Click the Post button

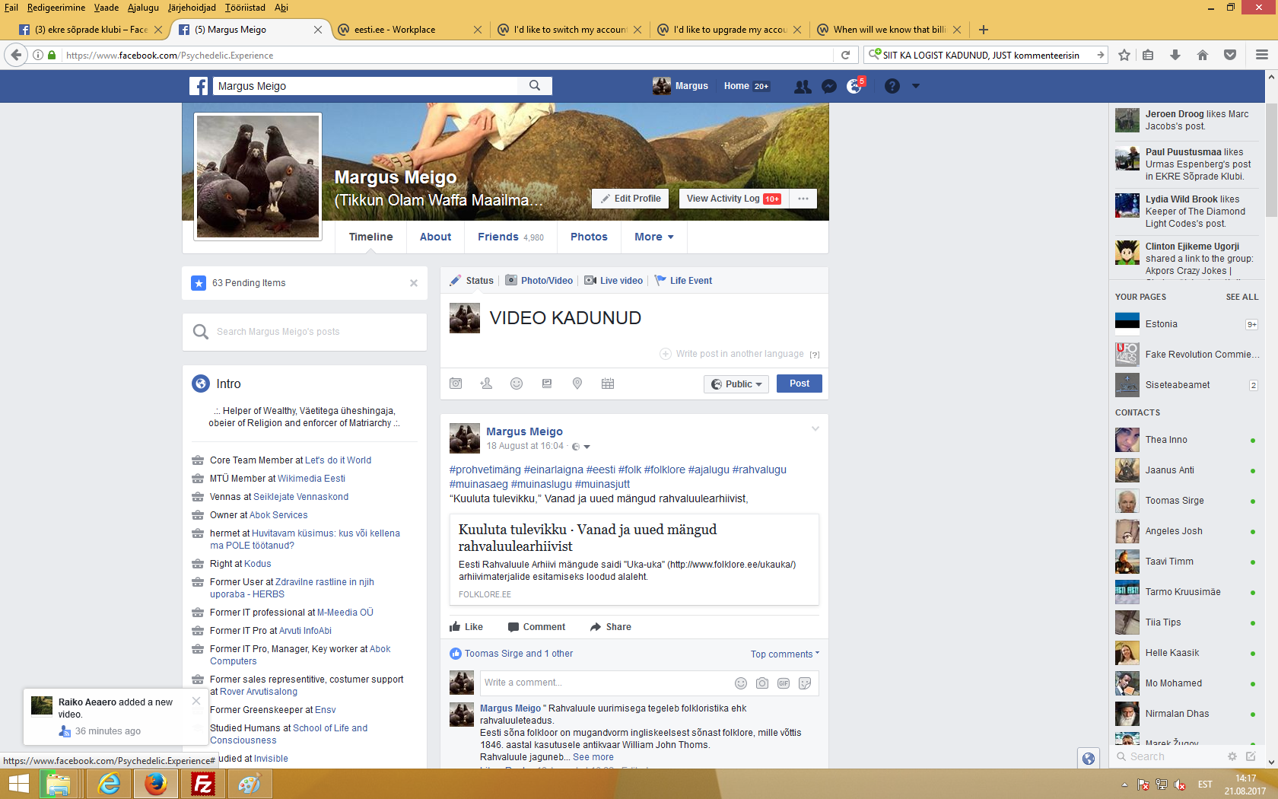pos(800,384)
